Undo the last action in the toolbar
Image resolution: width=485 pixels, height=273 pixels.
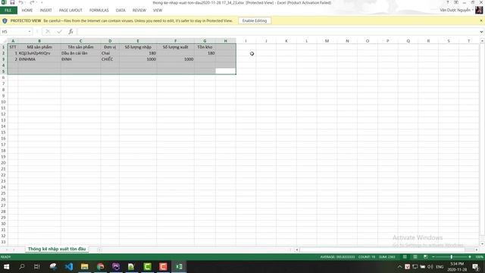click(x=21, y=2)
